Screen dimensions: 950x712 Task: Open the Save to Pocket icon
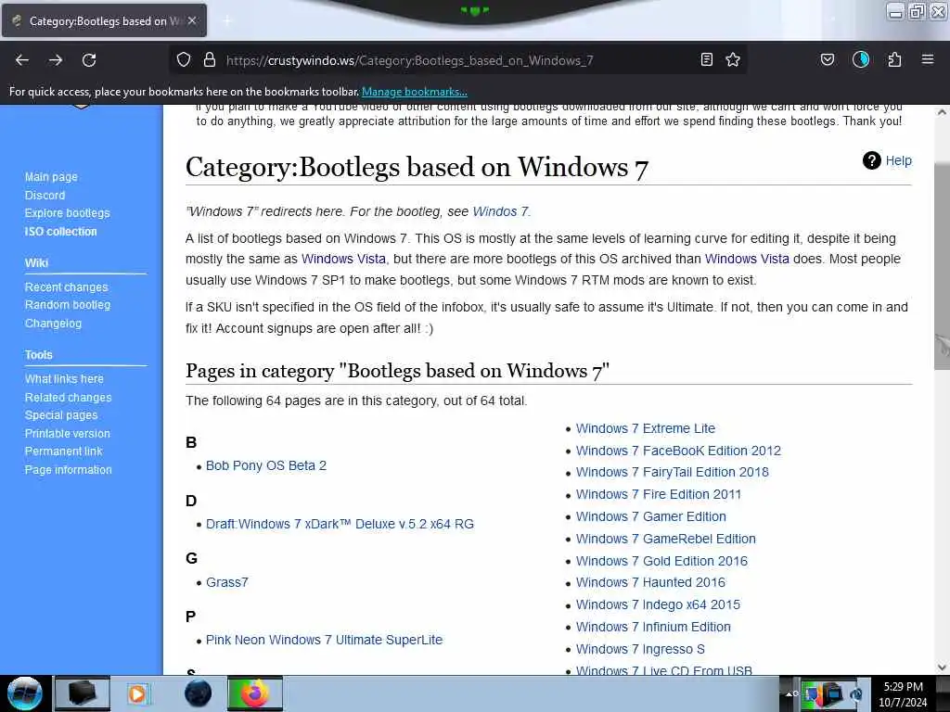click(827, 60)
